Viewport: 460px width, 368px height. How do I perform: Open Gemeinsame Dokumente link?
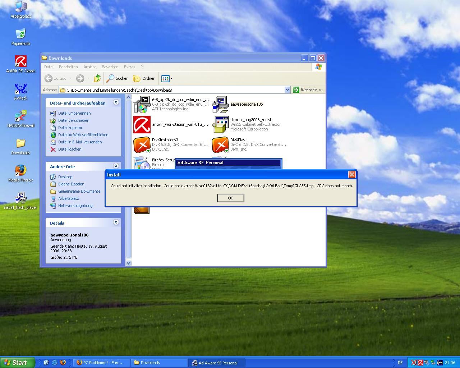click(79, 191)
